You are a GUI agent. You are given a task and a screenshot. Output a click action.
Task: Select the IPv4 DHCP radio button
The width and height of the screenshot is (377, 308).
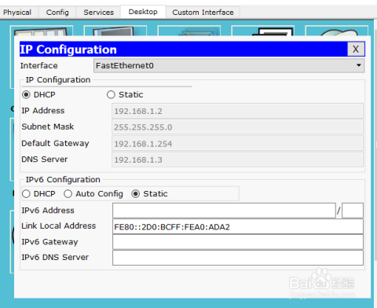(26, 94)
